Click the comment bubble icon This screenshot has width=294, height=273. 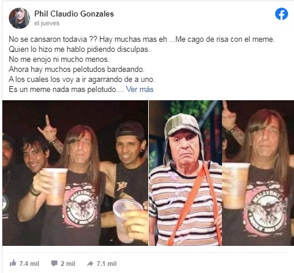point(54,264)
